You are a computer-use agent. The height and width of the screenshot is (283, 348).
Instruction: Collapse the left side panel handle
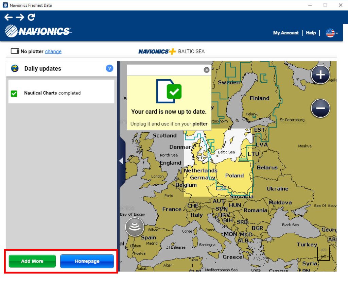click(121, 161)
